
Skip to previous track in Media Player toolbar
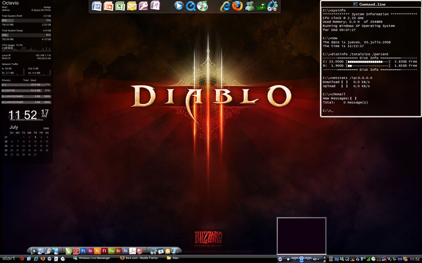coord(295,259)
